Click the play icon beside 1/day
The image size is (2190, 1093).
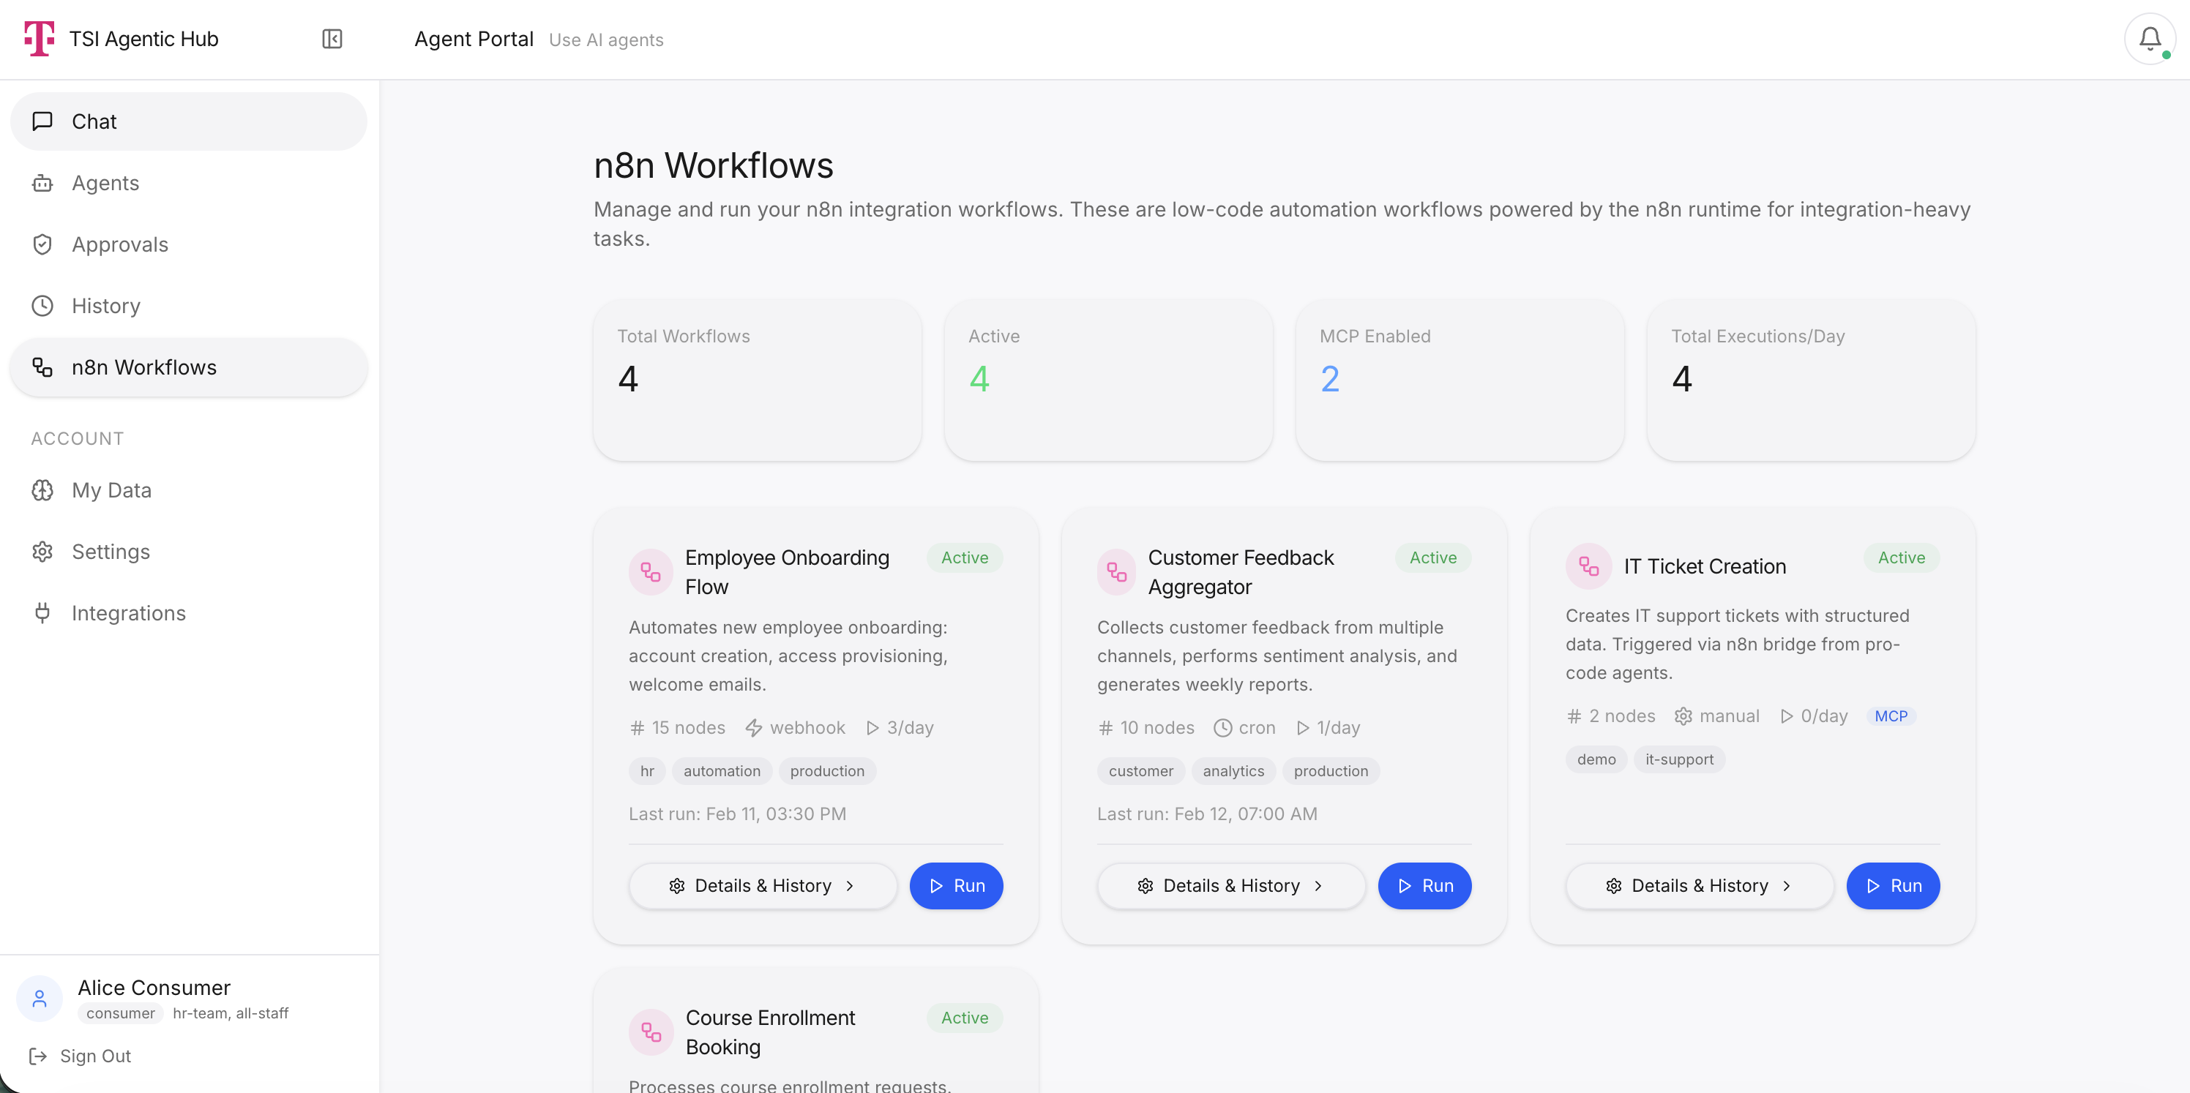[1302, 727]
